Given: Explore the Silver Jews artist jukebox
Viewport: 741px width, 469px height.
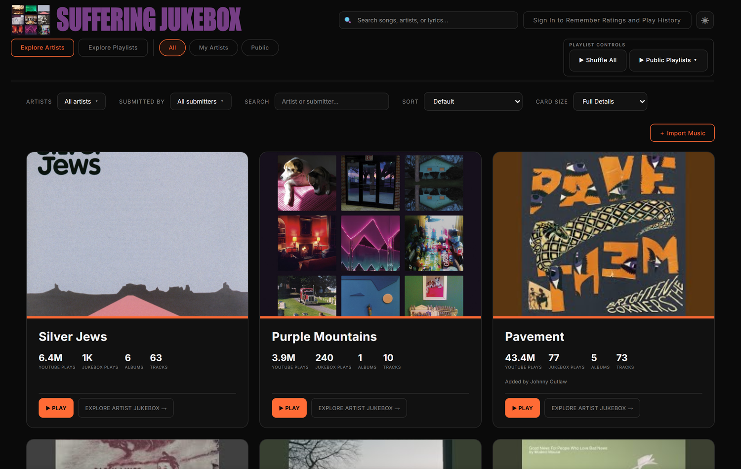Looking at the screenshot, I should click(126, 408).
